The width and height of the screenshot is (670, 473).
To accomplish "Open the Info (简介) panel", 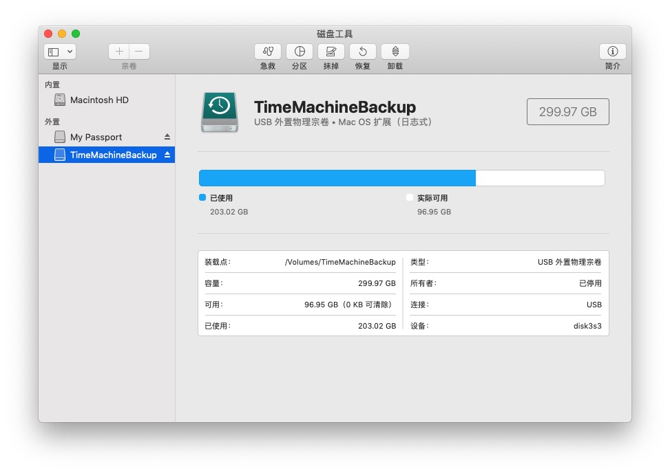I will (x=612, y=52).
